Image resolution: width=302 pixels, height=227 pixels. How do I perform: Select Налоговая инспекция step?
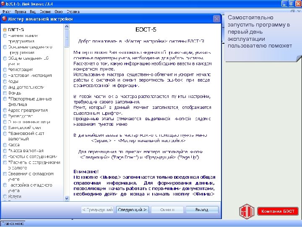(27, 75)
